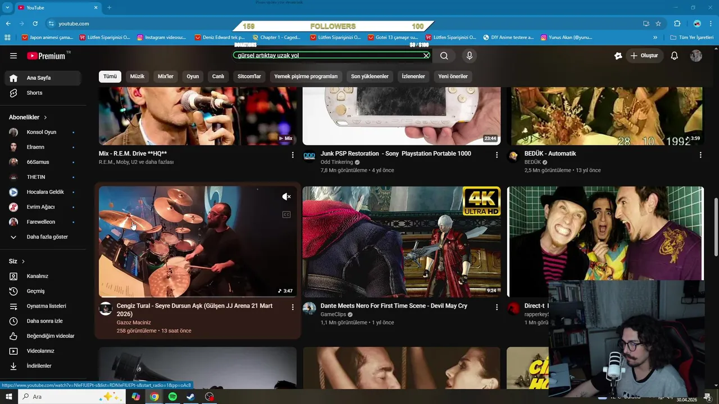This screenshot has height=404, width=719.
Task: Select the Oyun filter chip
Action: (x=193, y=76)
